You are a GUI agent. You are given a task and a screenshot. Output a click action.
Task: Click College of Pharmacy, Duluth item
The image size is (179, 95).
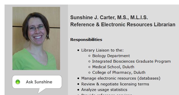pyautogui.click(x=119, y=73)
